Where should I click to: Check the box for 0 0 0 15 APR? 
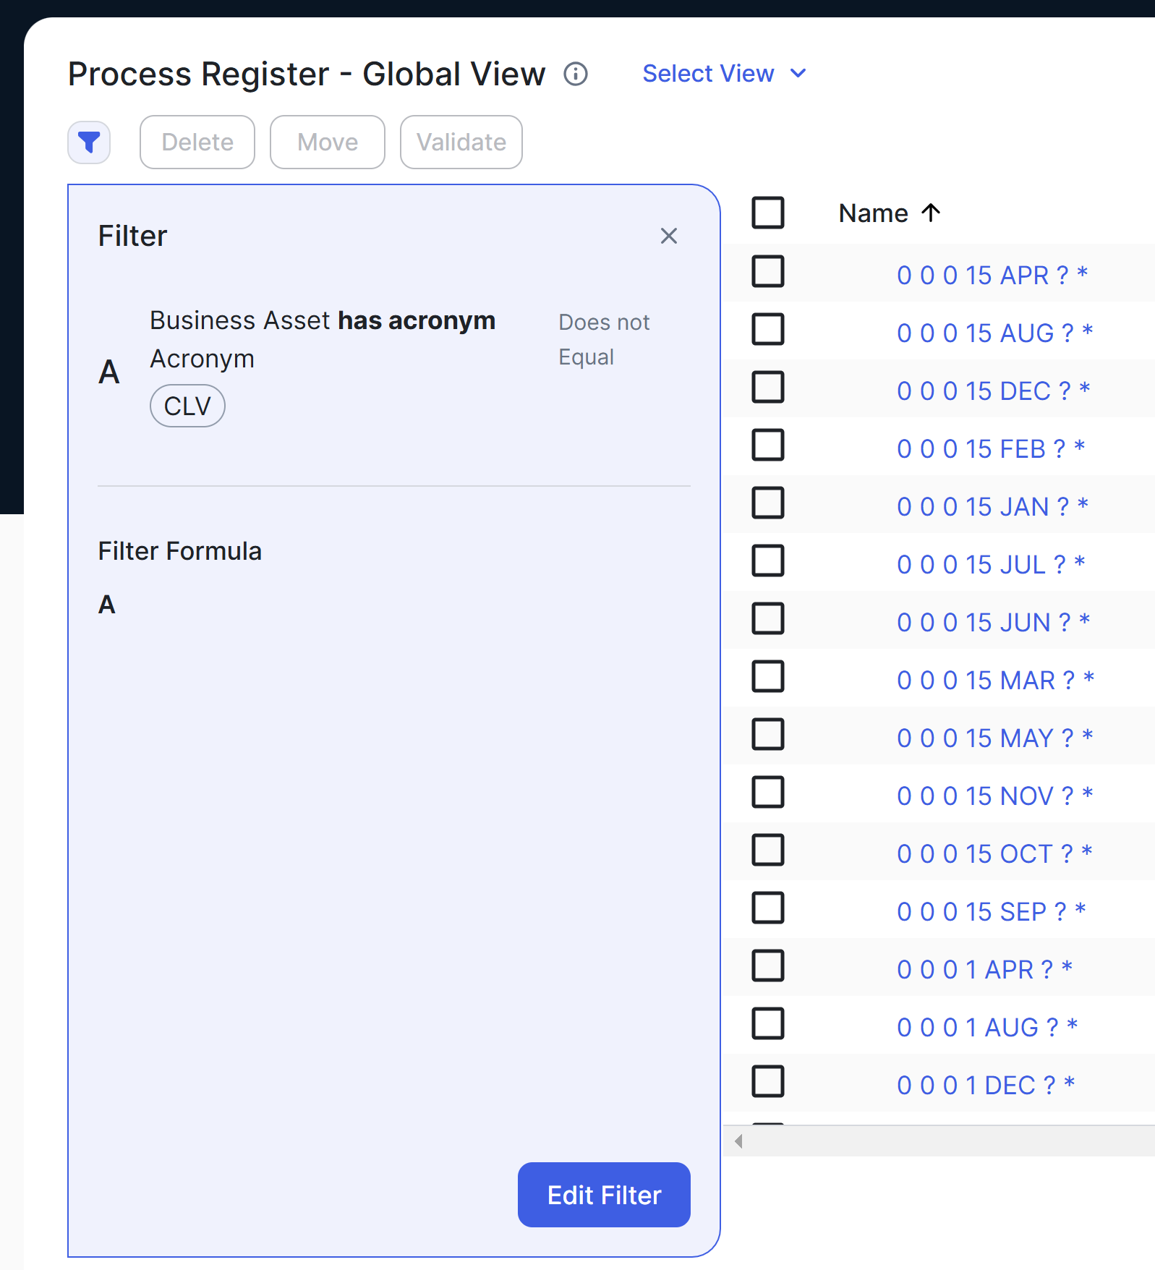pos(768,272)
